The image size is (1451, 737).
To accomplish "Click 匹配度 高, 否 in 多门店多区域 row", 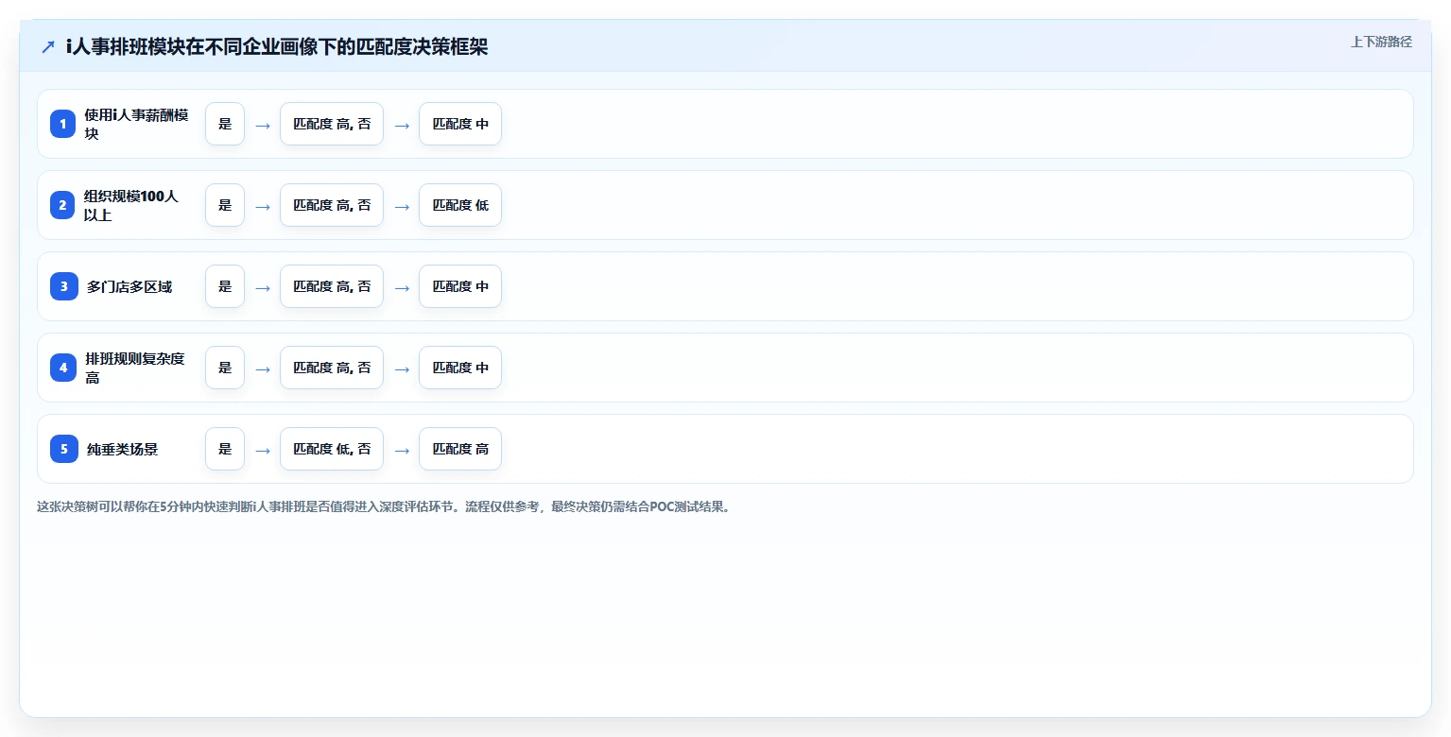I will 332,286.
